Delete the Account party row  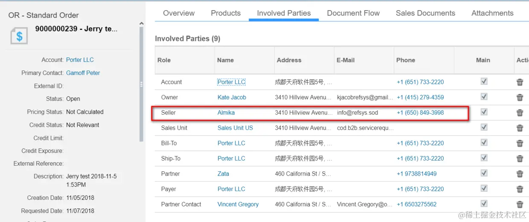point(520,82)
